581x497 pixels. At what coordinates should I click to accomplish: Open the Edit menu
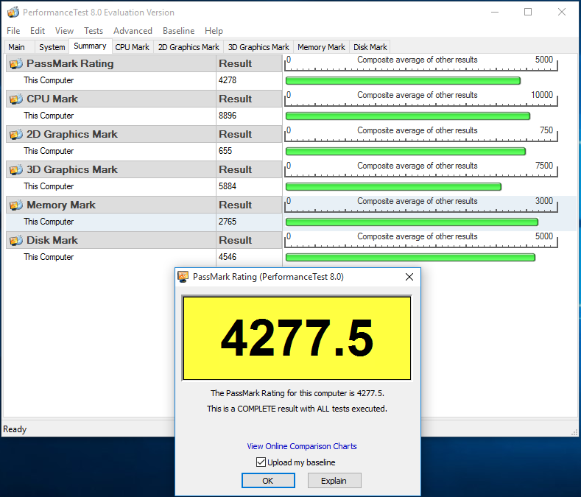(38, 31)
